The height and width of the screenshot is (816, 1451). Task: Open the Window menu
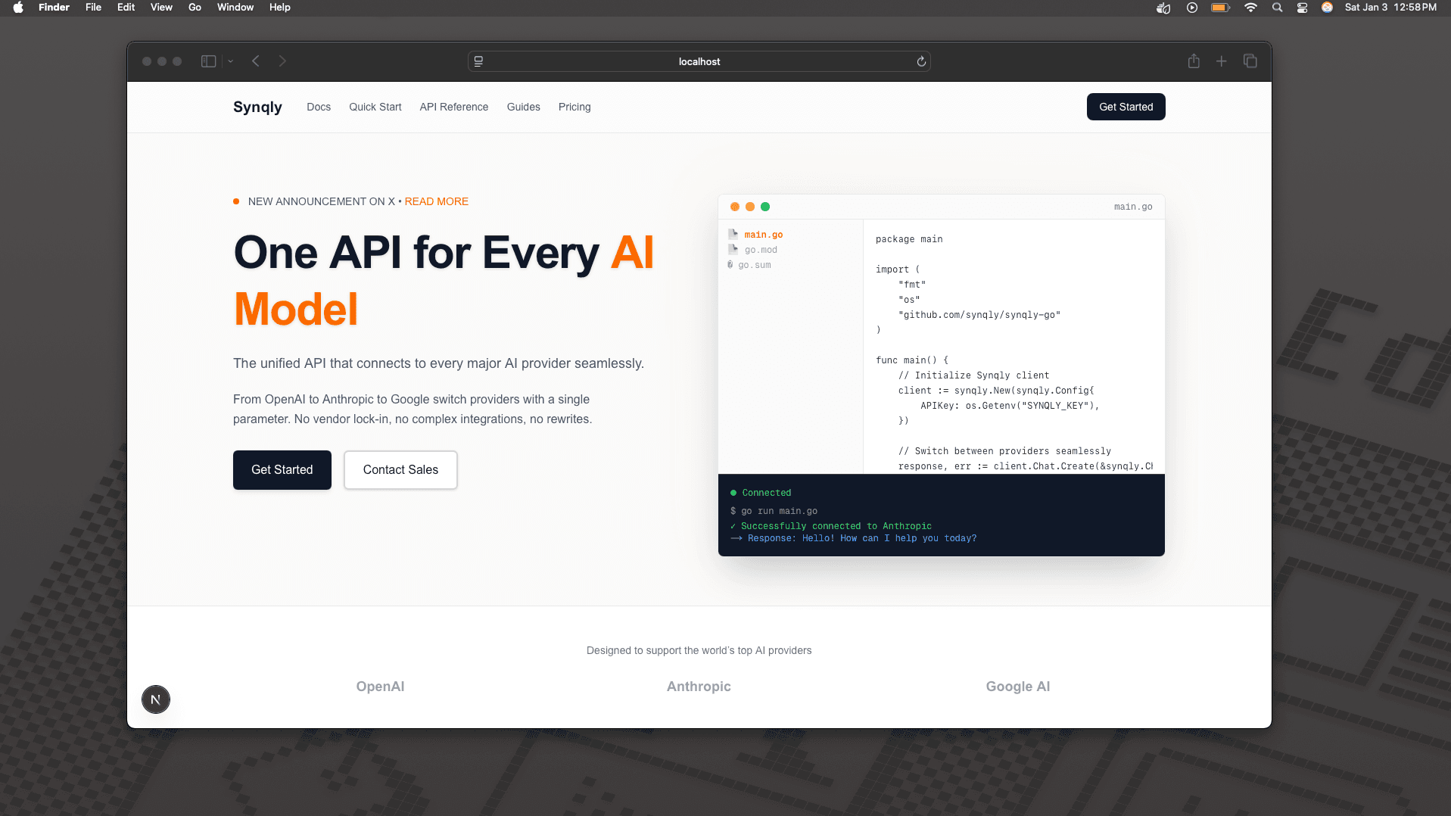click(235, 8)
